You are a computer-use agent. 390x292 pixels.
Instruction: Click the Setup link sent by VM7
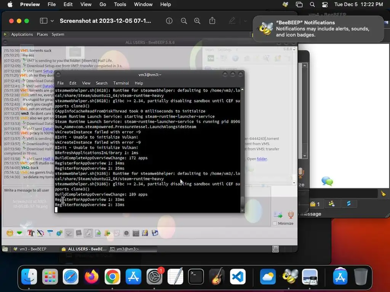coord(48,71)
